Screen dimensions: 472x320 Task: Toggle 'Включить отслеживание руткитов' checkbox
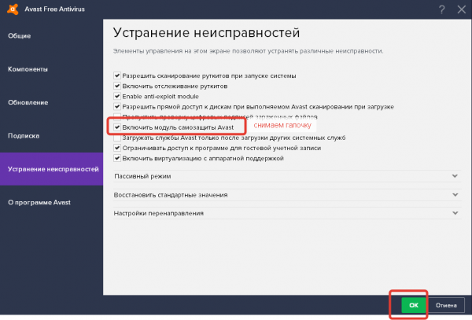click(x=117, y=86)
